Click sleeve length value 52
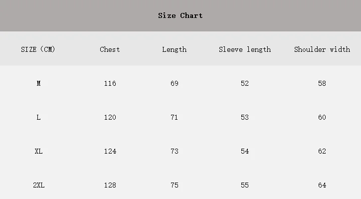The width and height of the screenshot is (361, 199). pos(245,83)
